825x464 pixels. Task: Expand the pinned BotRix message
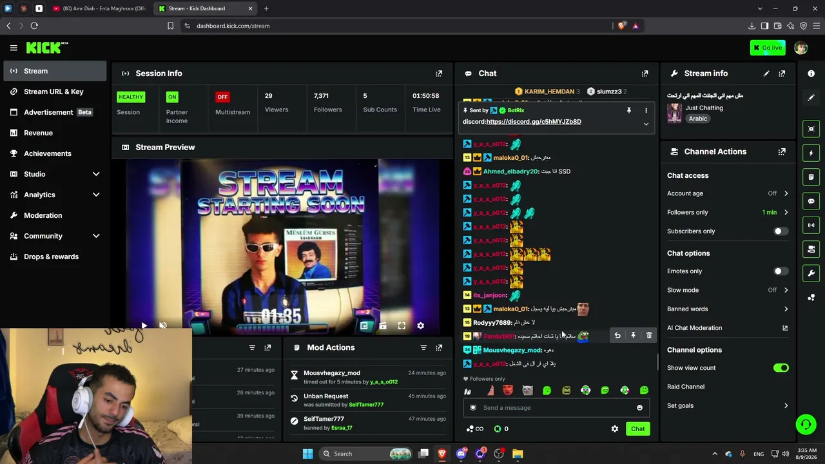[646, 124]
